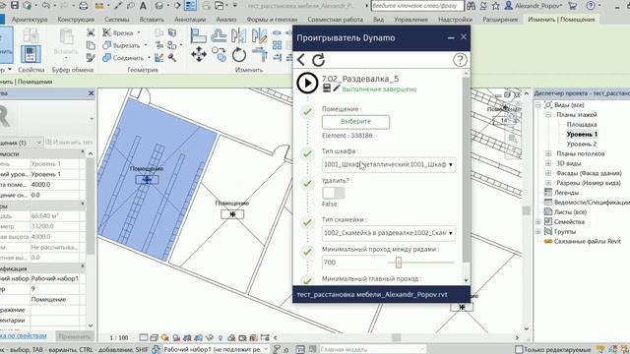
Task: Expand Фасады (Фасад здания) node
Action: tap(548, 173)
